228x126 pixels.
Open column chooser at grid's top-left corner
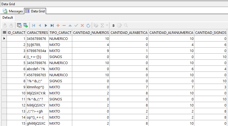[4, 32]
